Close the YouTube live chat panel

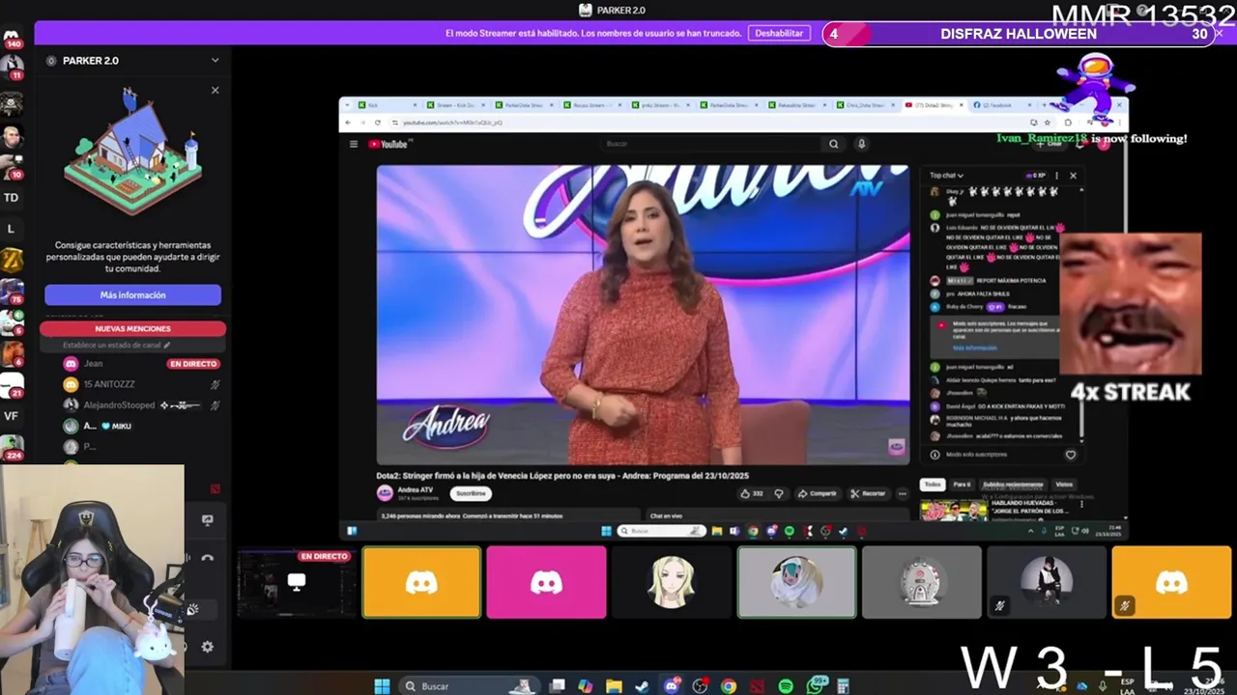1073,176
